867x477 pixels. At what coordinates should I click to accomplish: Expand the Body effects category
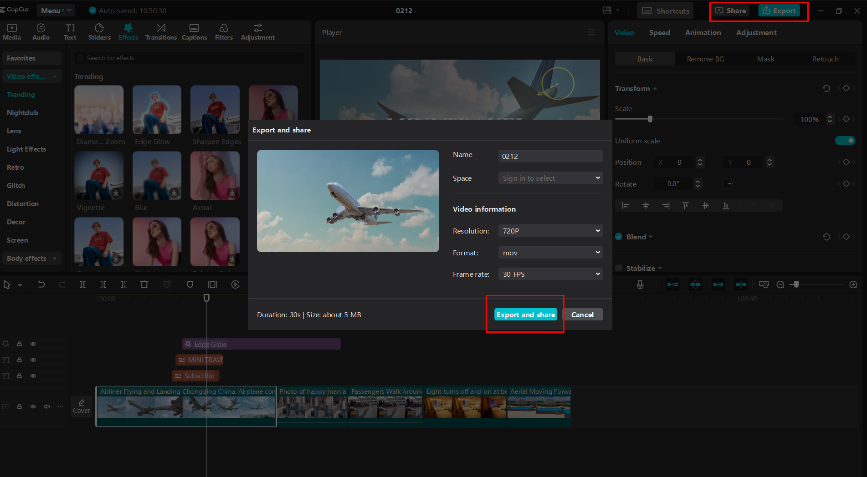[x=31, y=258]
